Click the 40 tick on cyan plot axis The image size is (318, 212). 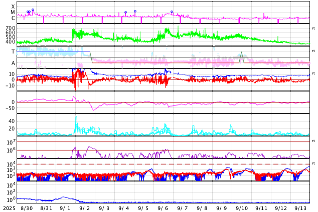pos(11,121)
